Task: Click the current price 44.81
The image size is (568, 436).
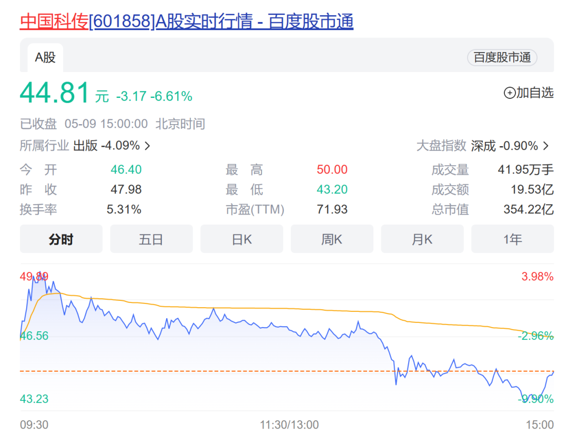Action: (x=54, y=93)
